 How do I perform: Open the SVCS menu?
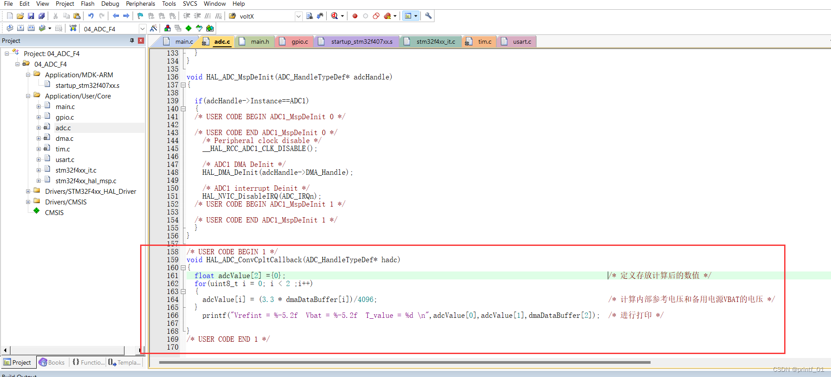click(190, 4)
